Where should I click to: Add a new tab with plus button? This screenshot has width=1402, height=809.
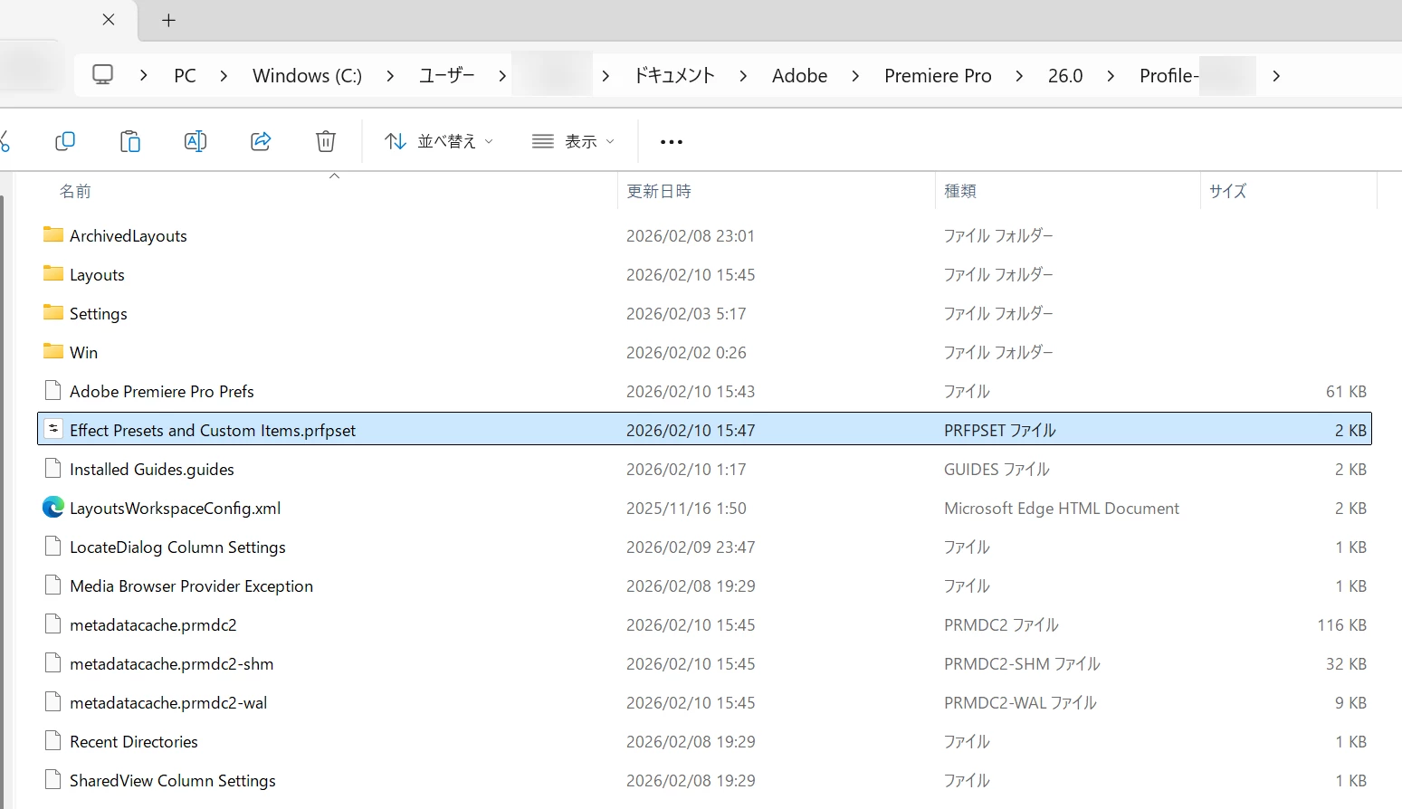tap(168, 20)
